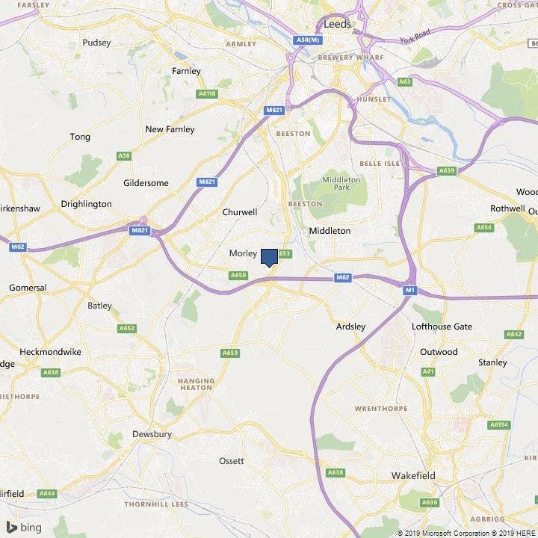Viewport: 538px width, 538px height.
Task: Click the Ossett town label
Action: [232, 461]
